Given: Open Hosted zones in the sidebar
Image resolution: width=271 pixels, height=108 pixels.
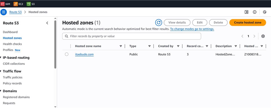Looking at the screenshot, I should (12, 38).
